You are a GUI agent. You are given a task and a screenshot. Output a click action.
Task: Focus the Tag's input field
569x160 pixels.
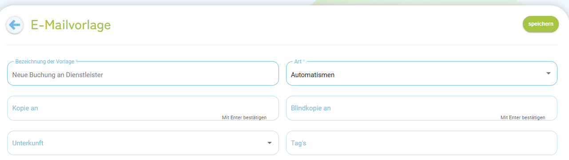pyautogui.click(x=422, y=143)
